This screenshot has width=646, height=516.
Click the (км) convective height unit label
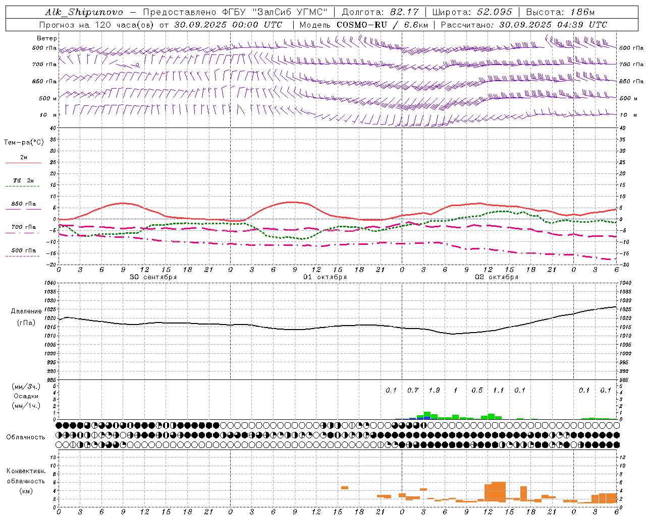(26, 491)
